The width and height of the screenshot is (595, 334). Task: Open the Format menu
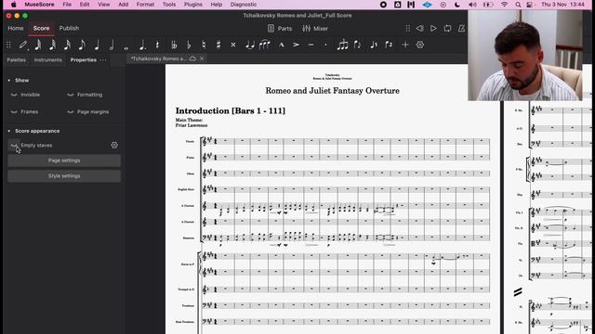tap(145, 5)
